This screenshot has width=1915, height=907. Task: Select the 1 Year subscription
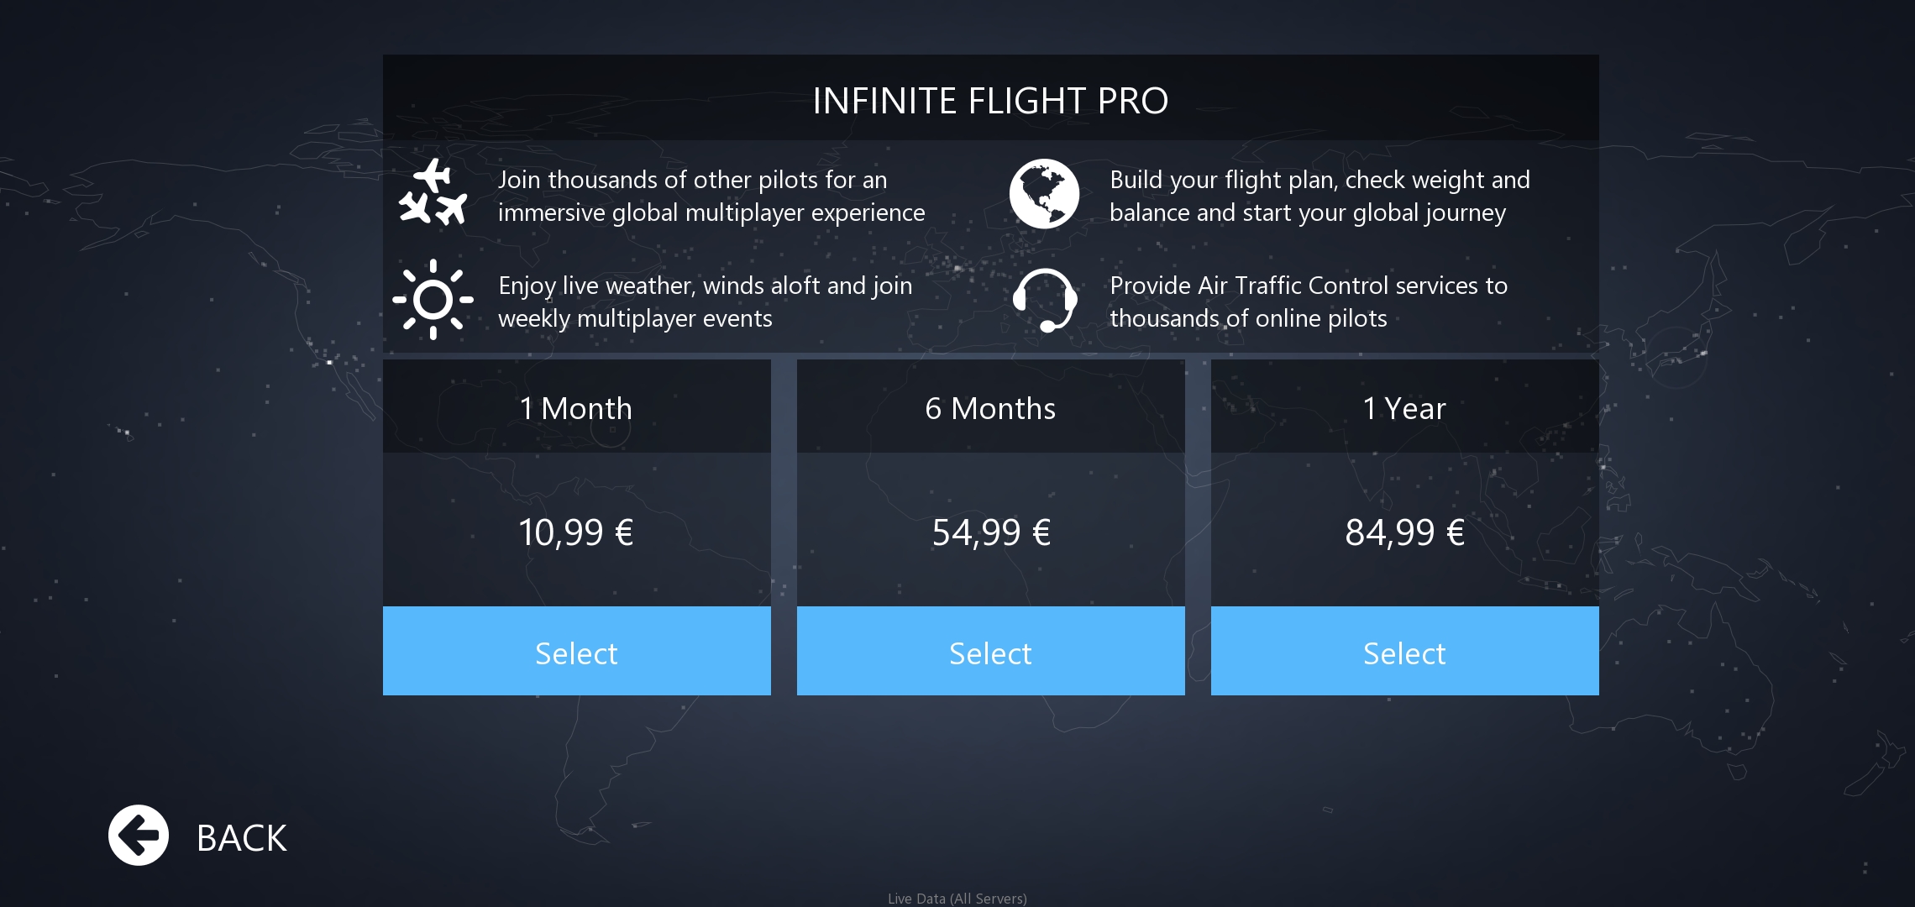click(1404, 652)
